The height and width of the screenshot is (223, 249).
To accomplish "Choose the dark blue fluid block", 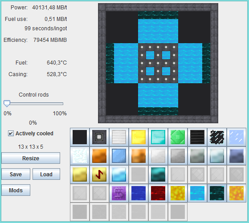I will coord(139,193).
